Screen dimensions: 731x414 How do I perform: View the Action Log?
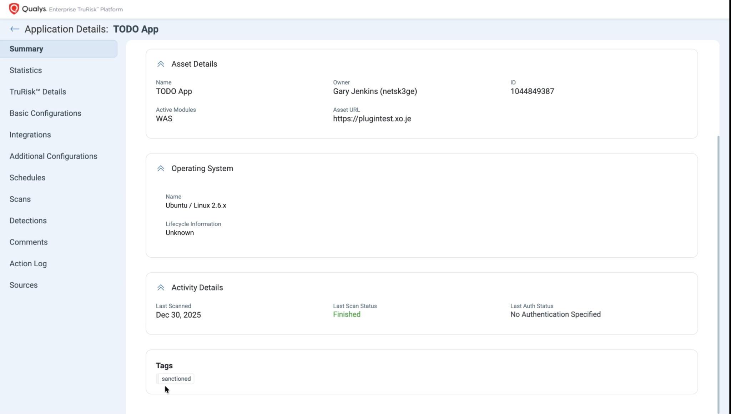28,263
